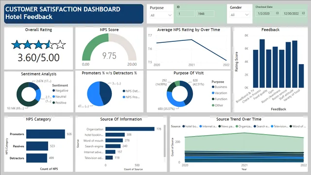Click the 3.60/5.00 overall rating value
This screenshot has height=175, width=311.
click(x=38, y=57)
